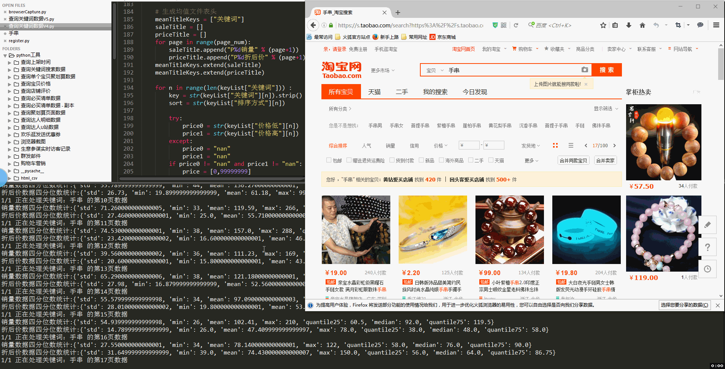Open the chat bubble toolbar icon
The image size is (725, 369).
[x=700, y=25]
